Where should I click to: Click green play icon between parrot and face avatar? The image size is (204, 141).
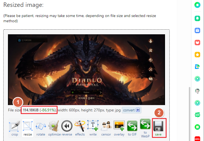197,79
